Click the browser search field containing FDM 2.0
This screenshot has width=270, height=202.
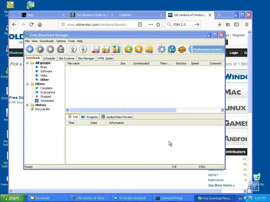[x=183, y=24]
